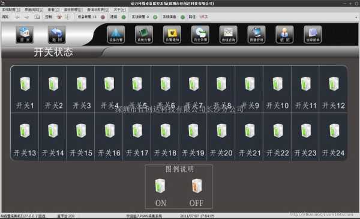Open the 系统告警 system alarm icon
The width and height of the screenshot is (360, 219).
(x=144, y=34)
